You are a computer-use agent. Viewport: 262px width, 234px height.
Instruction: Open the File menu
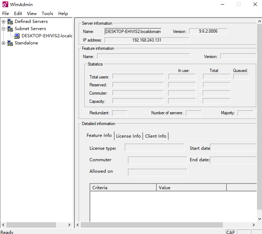coord(5,14)
